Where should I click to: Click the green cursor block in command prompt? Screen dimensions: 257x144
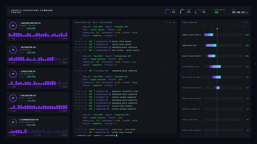pyautogui.click(x=117, y=135)
